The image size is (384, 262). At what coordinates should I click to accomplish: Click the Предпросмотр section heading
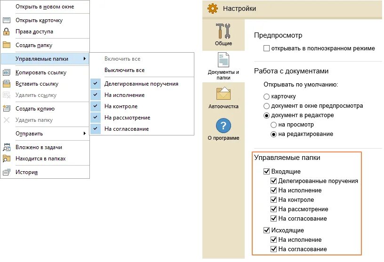[x=278, y=35]
